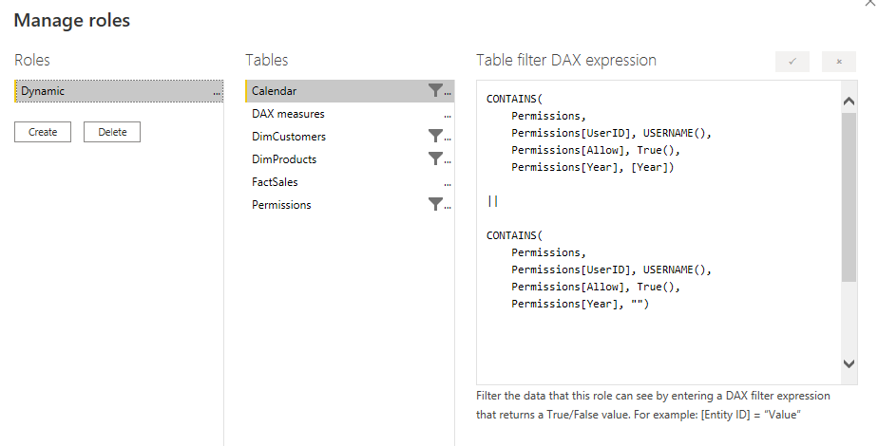
Task: Click the first CONTAINS( line in editor
Action: click(514, 99)
